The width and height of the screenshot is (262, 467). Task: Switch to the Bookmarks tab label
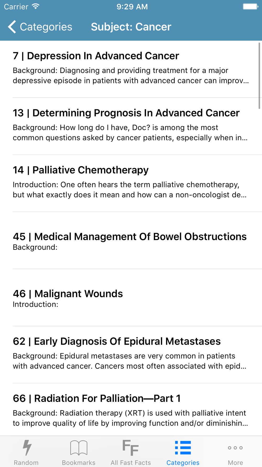[x=79, y=463]
